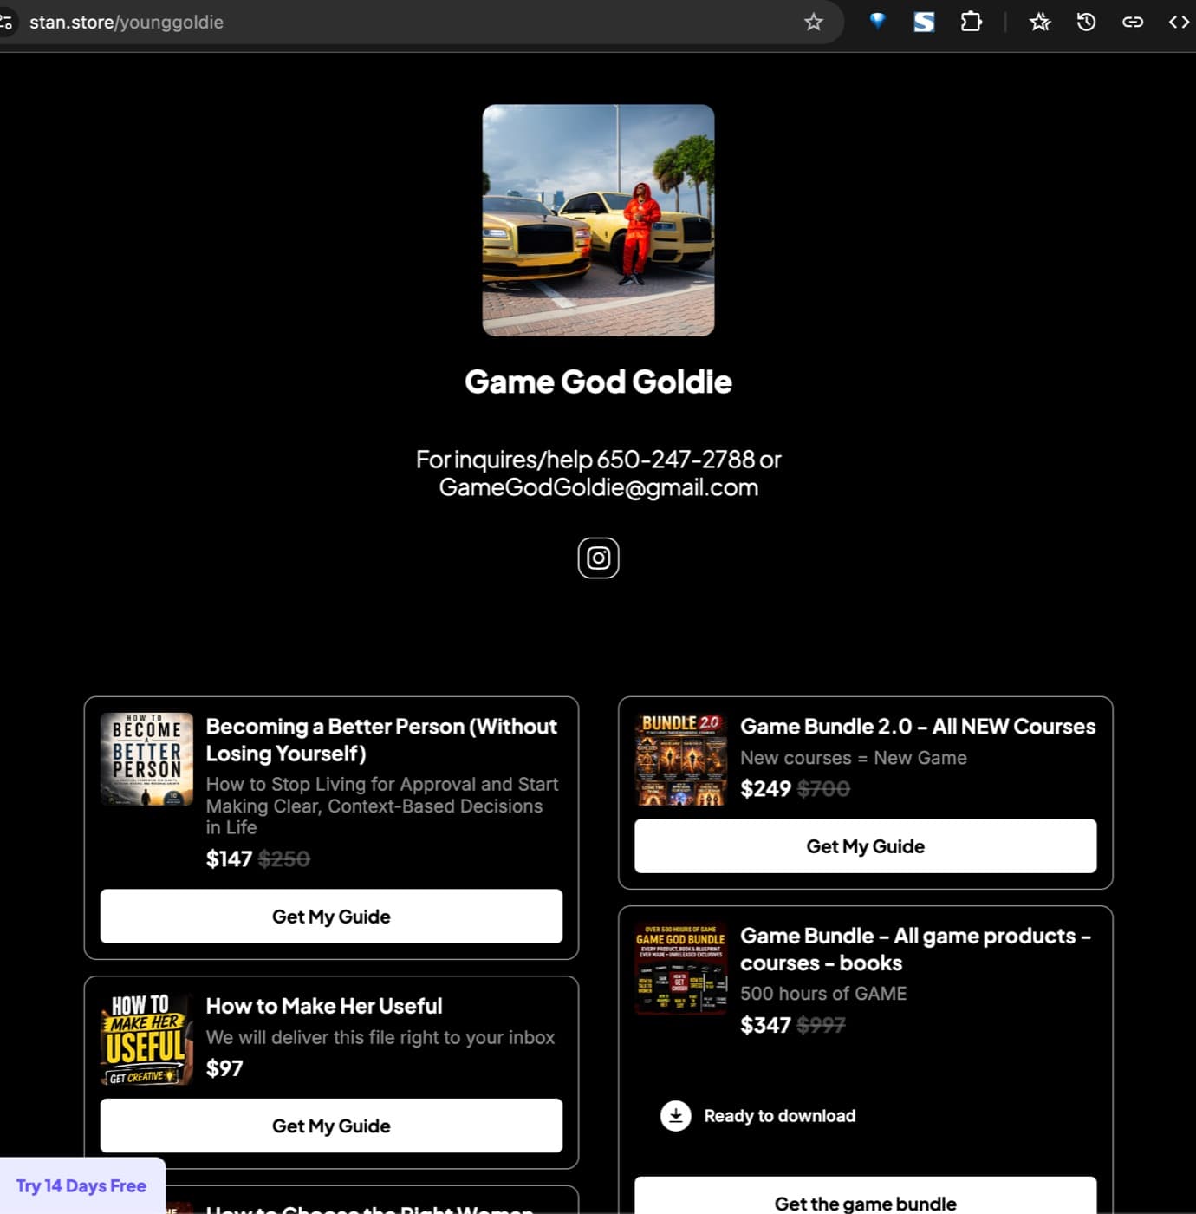Click the address bar URL stan.store/younggoldie
This screenshot has height=1214, width=1196.
point(127,22)
